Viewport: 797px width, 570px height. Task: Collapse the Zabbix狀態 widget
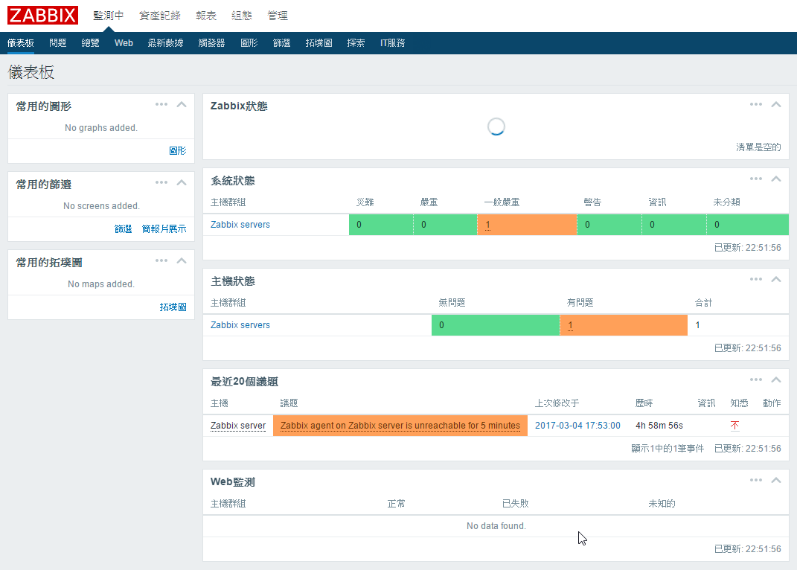coord(776,104)
